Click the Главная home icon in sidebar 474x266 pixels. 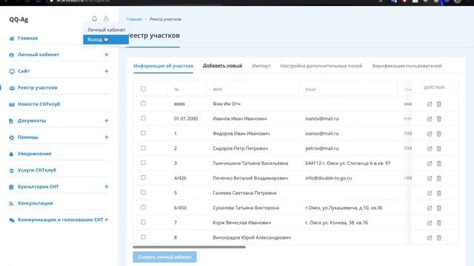pos(12,38)
